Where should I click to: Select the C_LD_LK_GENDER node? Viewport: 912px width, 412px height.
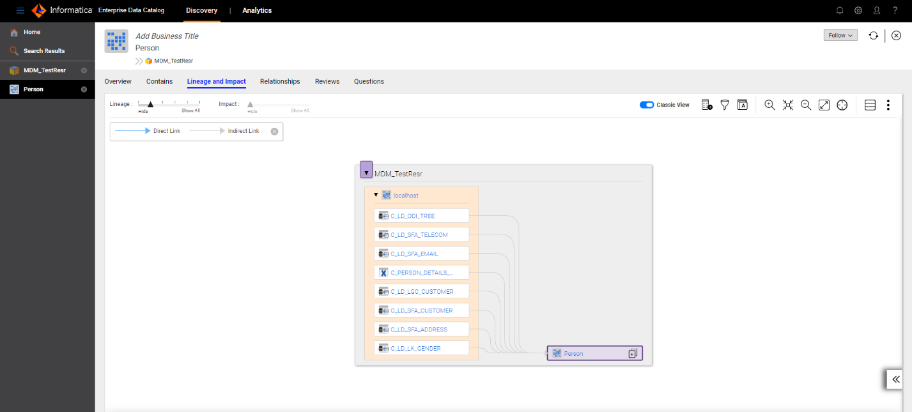tap(421, 348)
